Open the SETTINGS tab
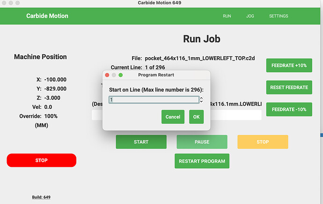323x204 pixels. (x=279, y=16)
